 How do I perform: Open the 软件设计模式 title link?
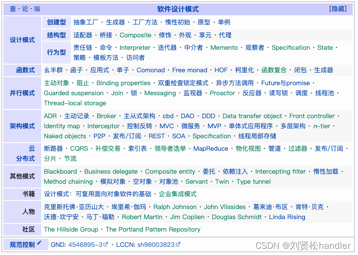click(x=178, y=9)
